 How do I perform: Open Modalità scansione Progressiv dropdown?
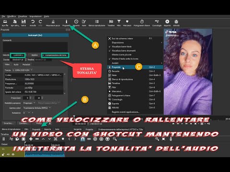[29, 103]
